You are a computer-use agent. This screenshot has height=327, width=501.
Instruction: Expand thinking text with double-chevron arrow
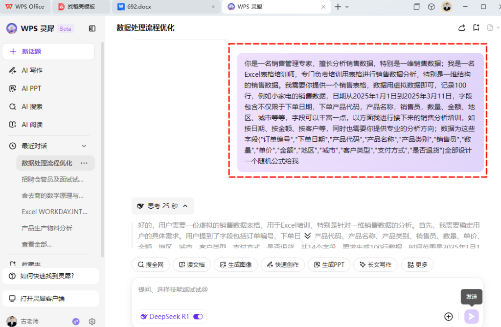tap(307, 236)
